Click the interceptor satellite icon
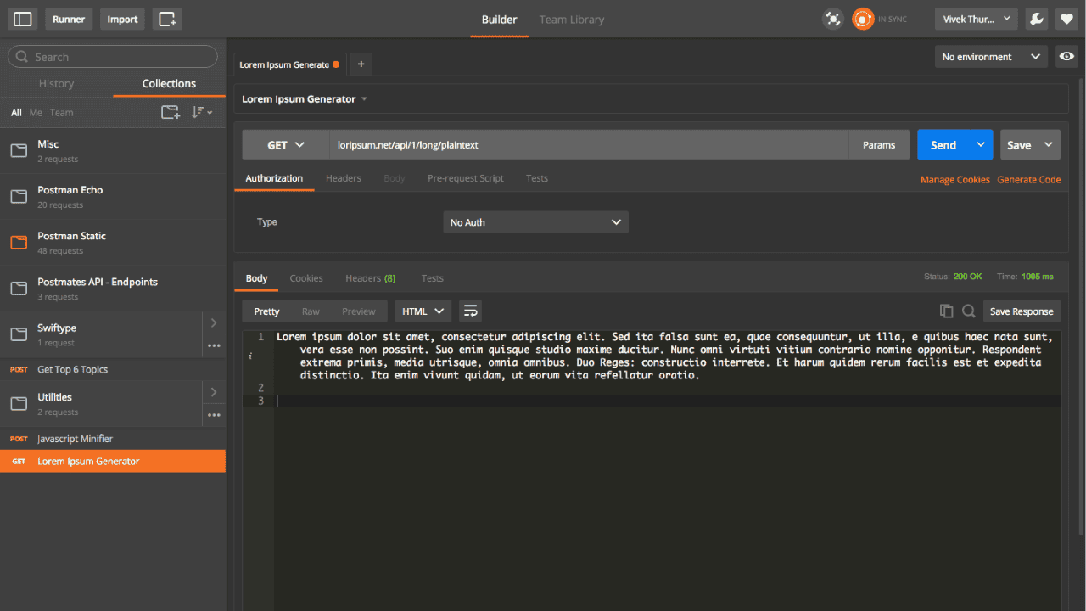 coord(833,19)
